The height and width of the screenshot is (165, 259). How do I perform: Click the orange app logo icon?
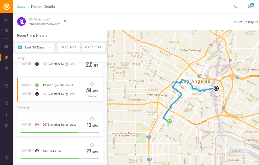(6, 6)
